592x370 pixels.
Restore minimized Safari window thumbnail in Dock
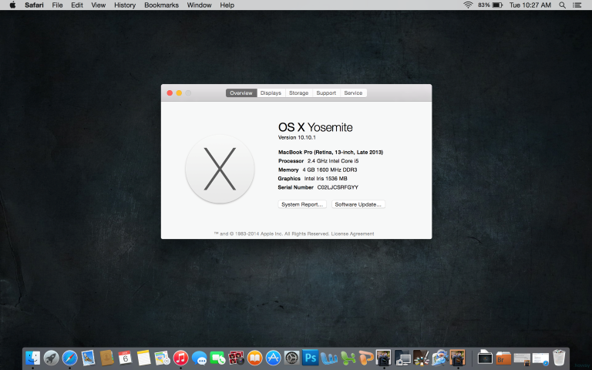point(540,358)
